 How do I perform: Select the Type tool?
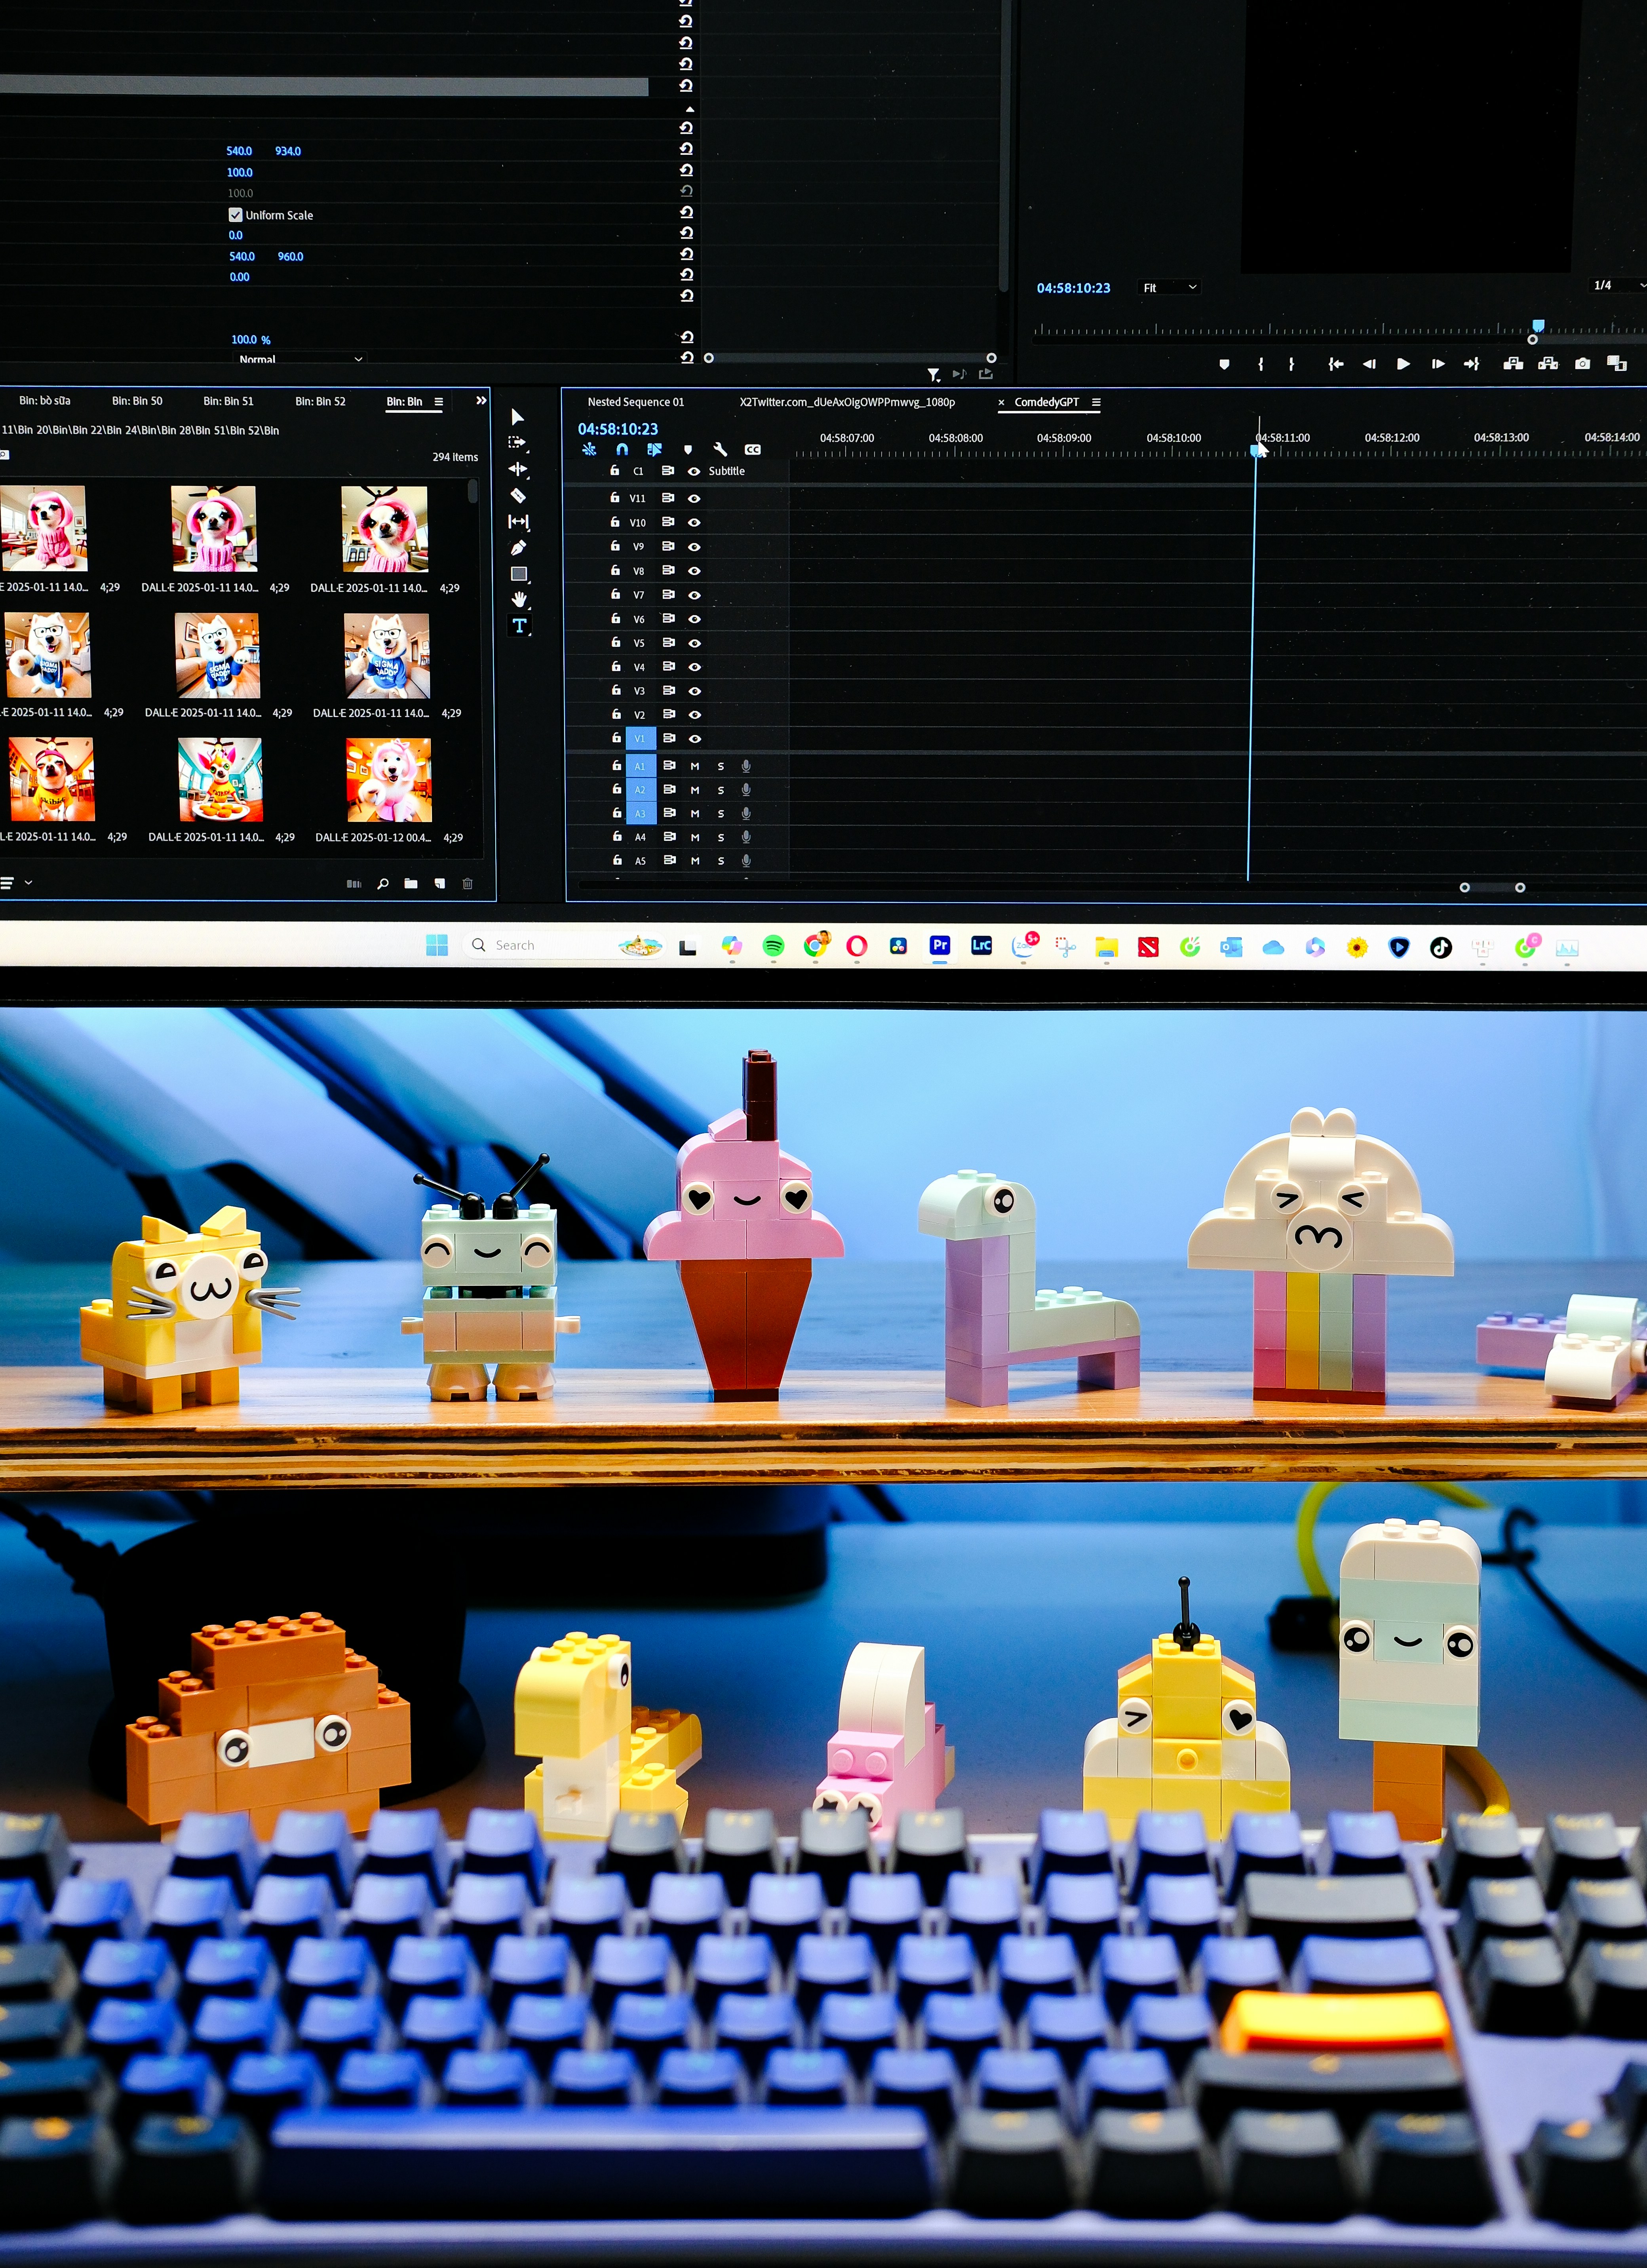[x=519, y=626]
